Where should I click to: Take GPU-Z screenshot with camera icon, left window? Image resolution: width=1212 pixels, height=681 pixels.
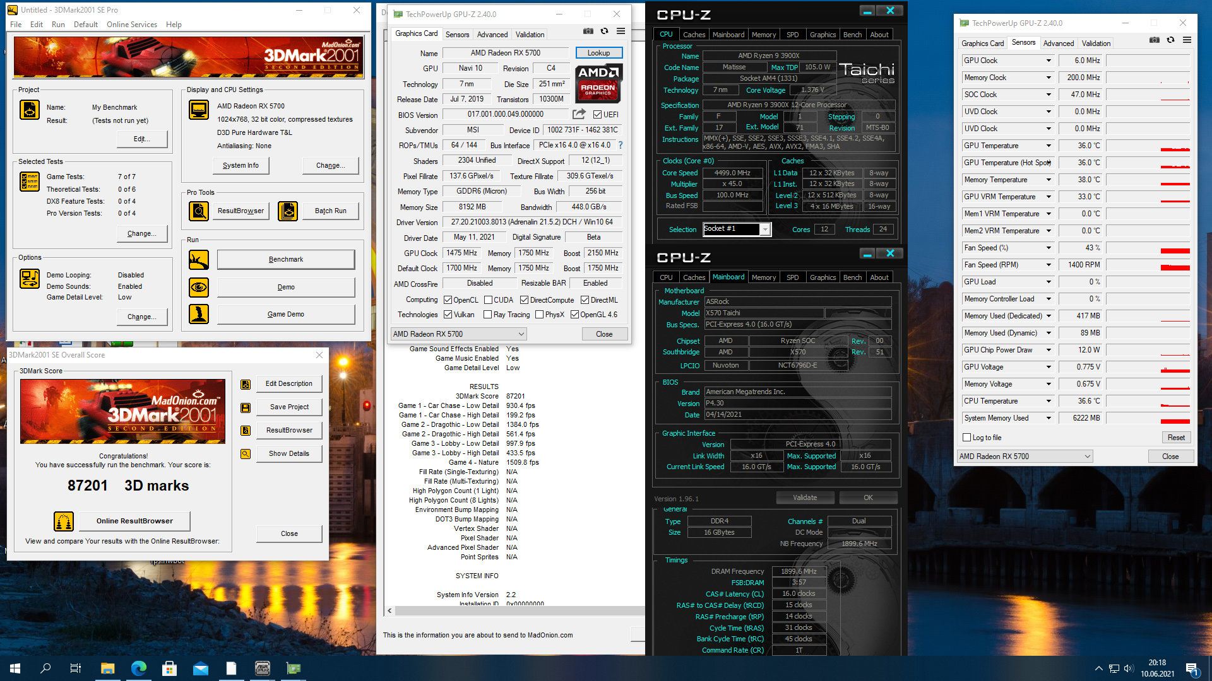(588, 31)
